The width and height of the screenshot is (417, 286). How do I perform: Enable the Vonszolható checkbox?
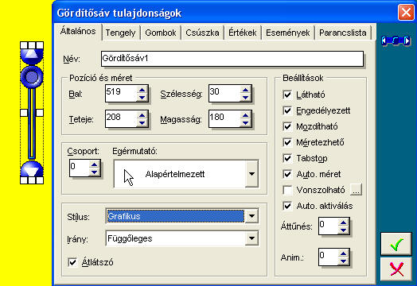287,190
